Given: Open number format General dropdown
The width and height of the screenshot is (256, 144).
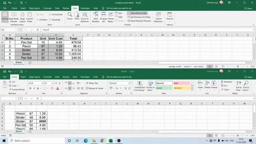Looking at the screenshot, I should point(129,83).
